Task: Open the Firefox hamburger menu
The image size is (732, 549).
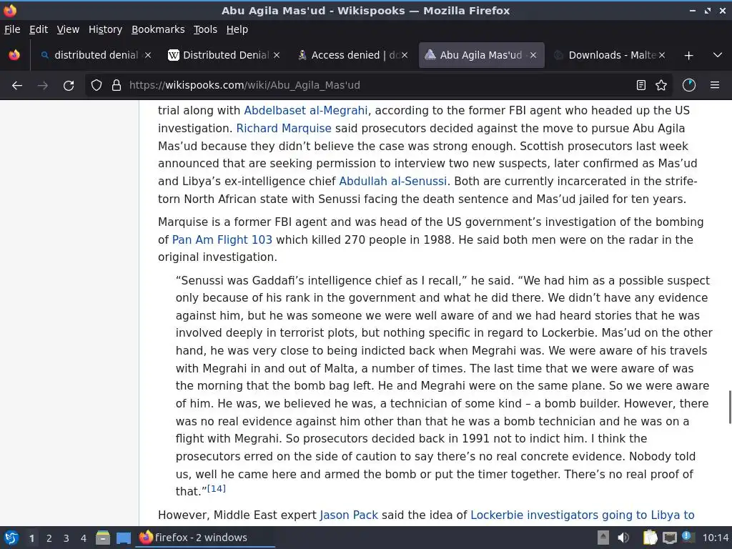Action: tap(715, 85)
